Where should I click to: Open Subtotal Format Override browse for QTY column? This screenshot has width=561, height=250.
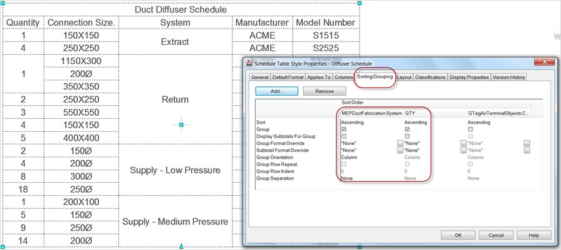[x=464, y=150]
